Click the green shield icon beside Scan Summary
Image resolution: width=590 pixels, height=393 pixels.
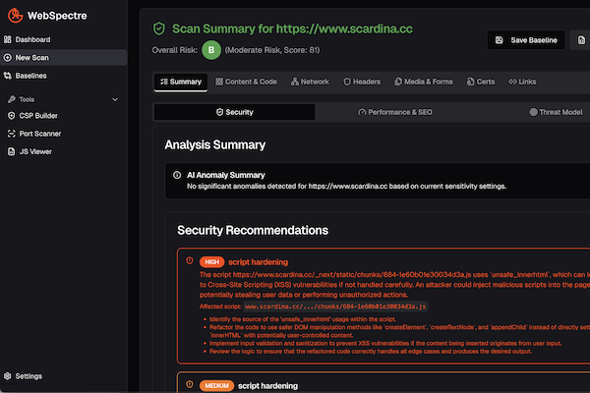point(159,28)
